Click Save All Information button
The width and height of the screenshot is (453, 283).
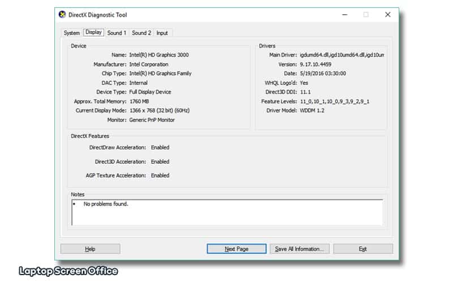[x=299, y=248]
